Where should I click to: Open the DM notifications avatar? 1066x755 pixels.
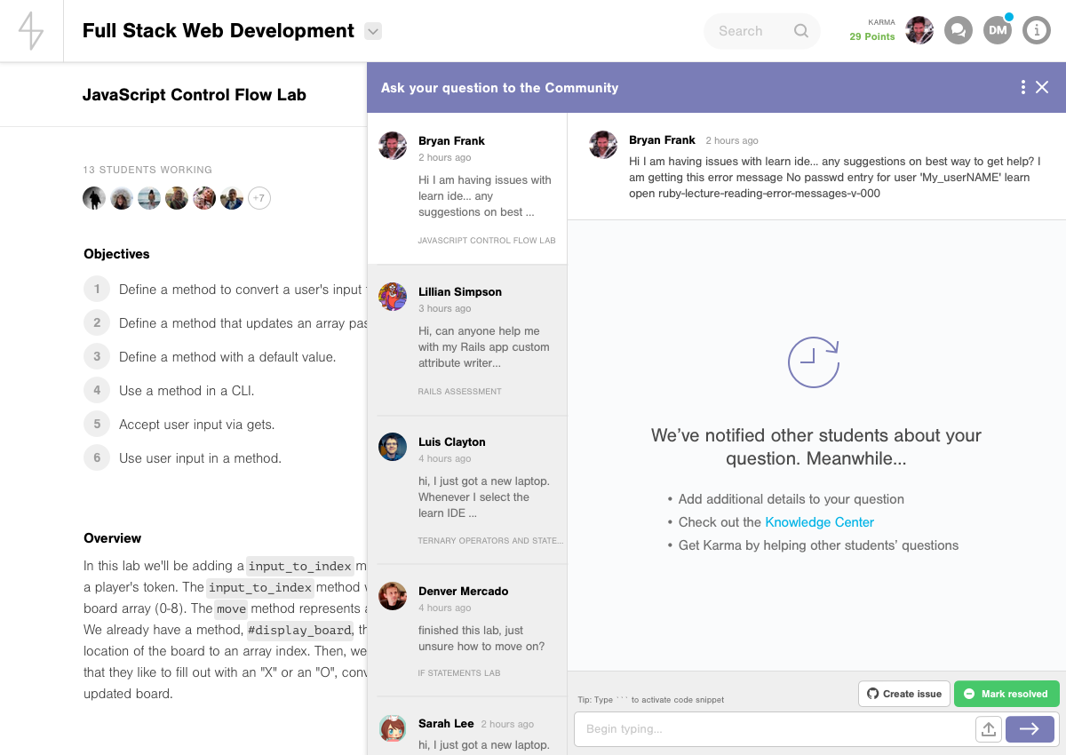998,31
